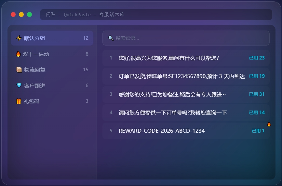Click the 已用 1 usage count
Screen dimensions: 282x186
pos(258,131)
